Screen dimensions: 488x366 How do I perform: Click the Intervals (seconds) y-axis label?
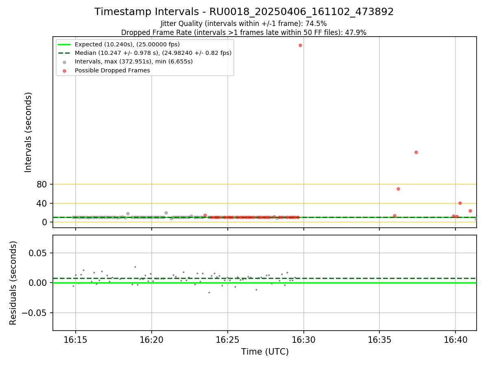coord(28,132)
